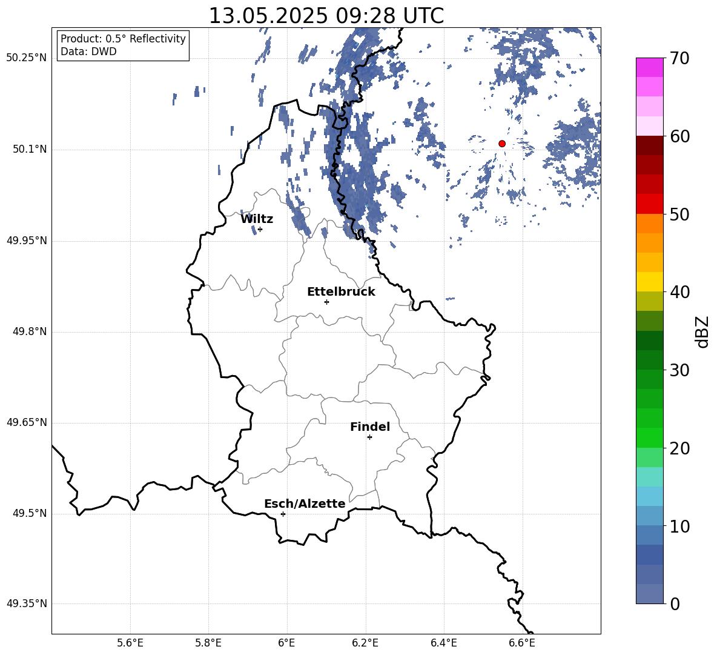
Task: Click the 6°E longitude tick label
Action: (x=286, y=643)
